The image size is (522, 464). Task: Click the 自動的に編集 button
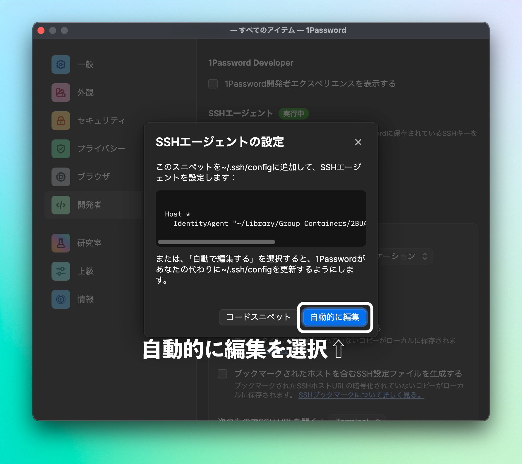tap(335, 317)
